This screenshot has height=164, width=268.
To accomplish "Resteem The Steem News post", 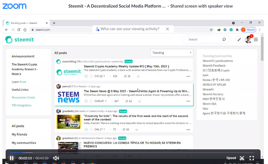I will point(139,101).
